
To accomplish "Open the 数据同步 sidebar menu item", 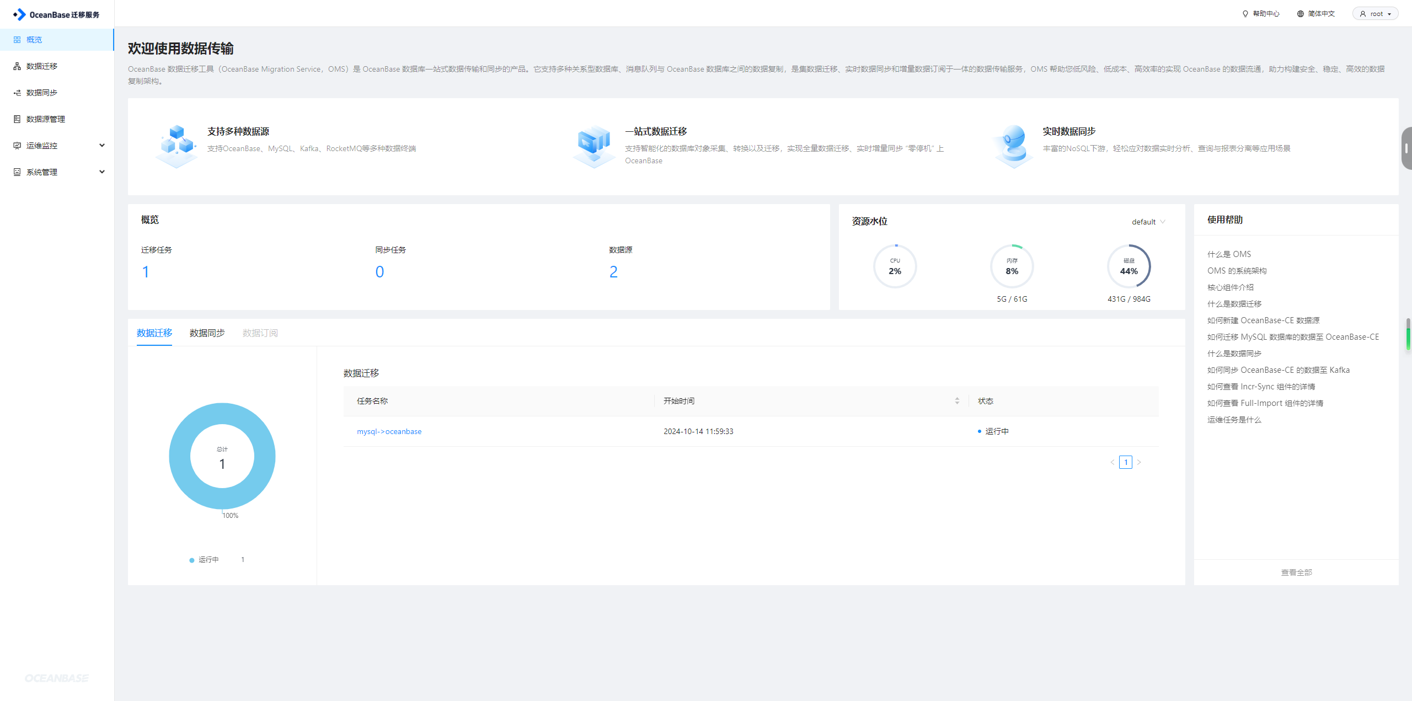I will coord(57,93).
